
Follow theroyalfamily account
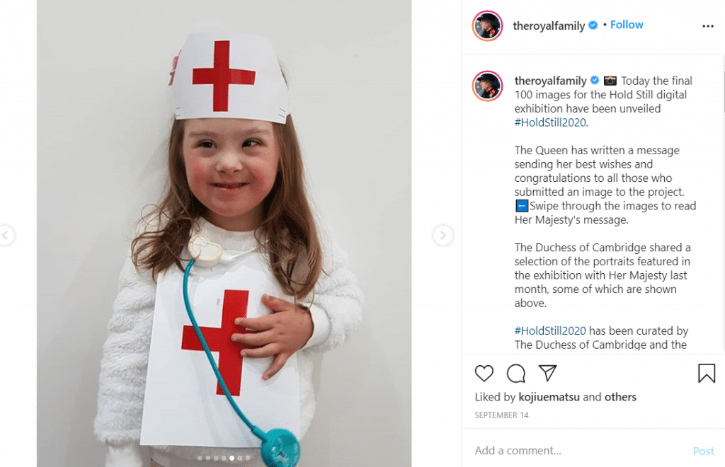[627, 25]
